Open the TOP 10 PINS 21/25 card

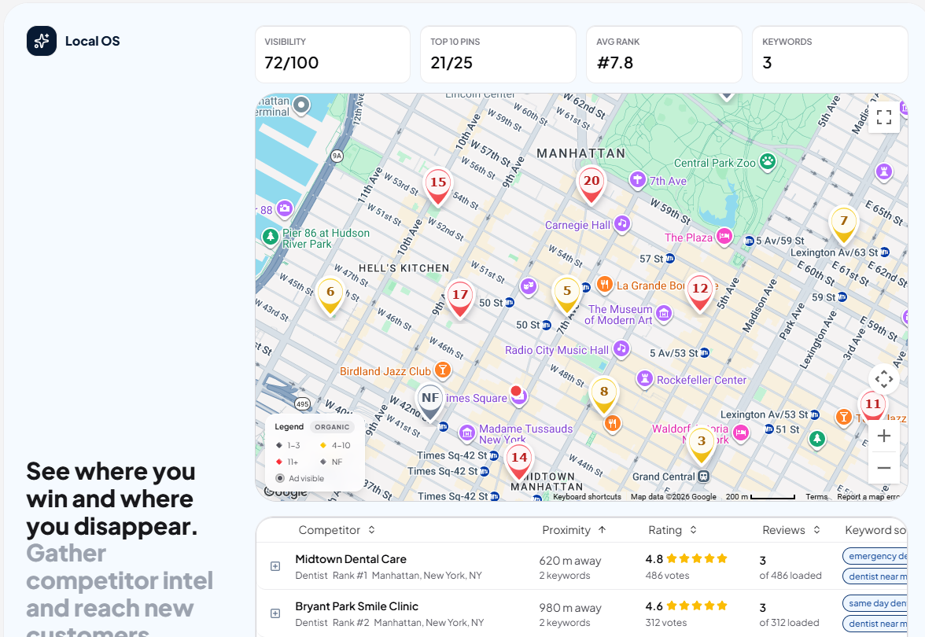(x=499, y=54)
